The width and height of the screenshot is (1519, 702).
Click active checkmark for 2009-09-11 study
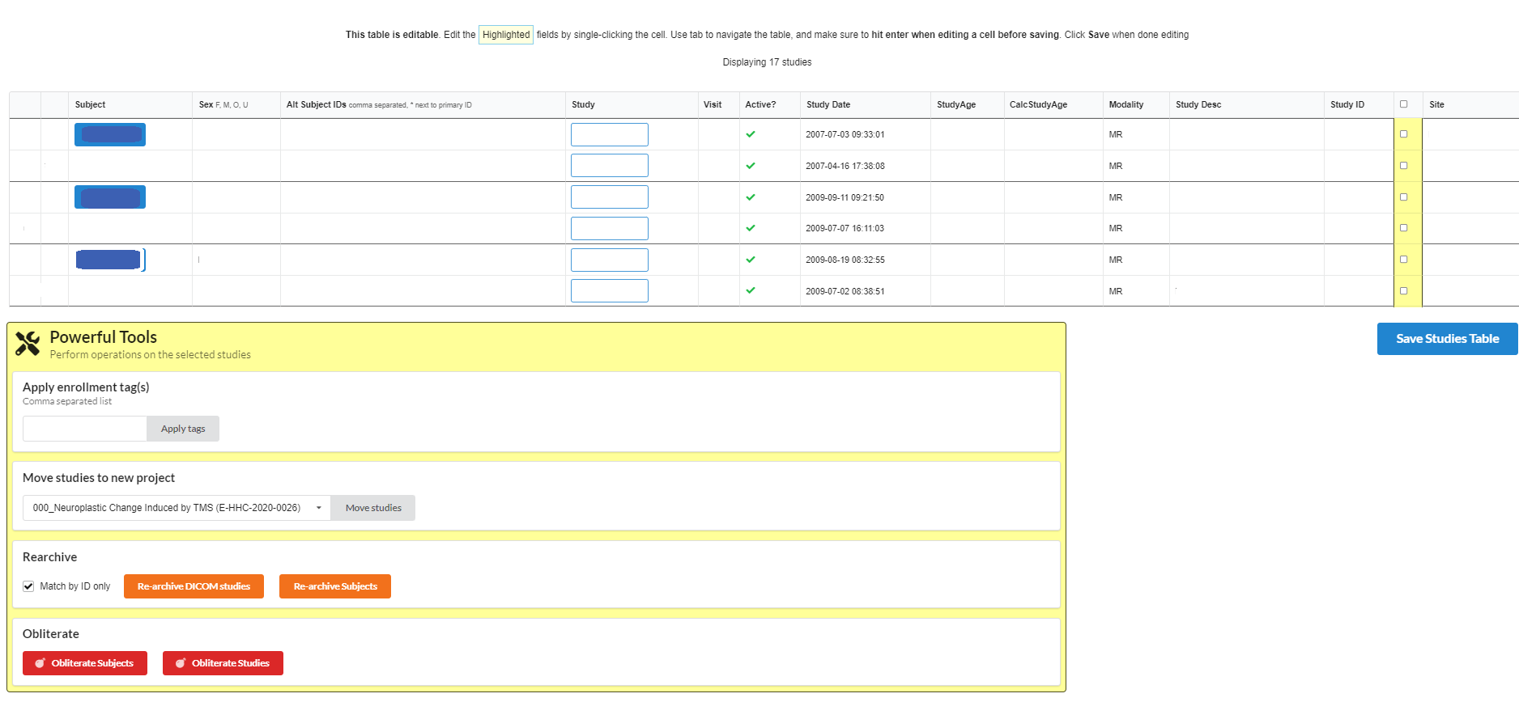(751, 197)
